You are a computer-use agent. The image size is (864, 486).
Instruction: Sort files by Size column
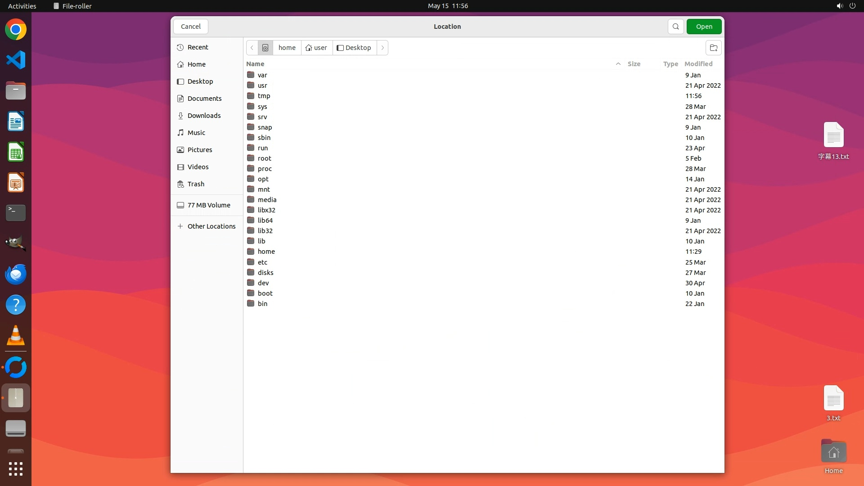point(634,64)
